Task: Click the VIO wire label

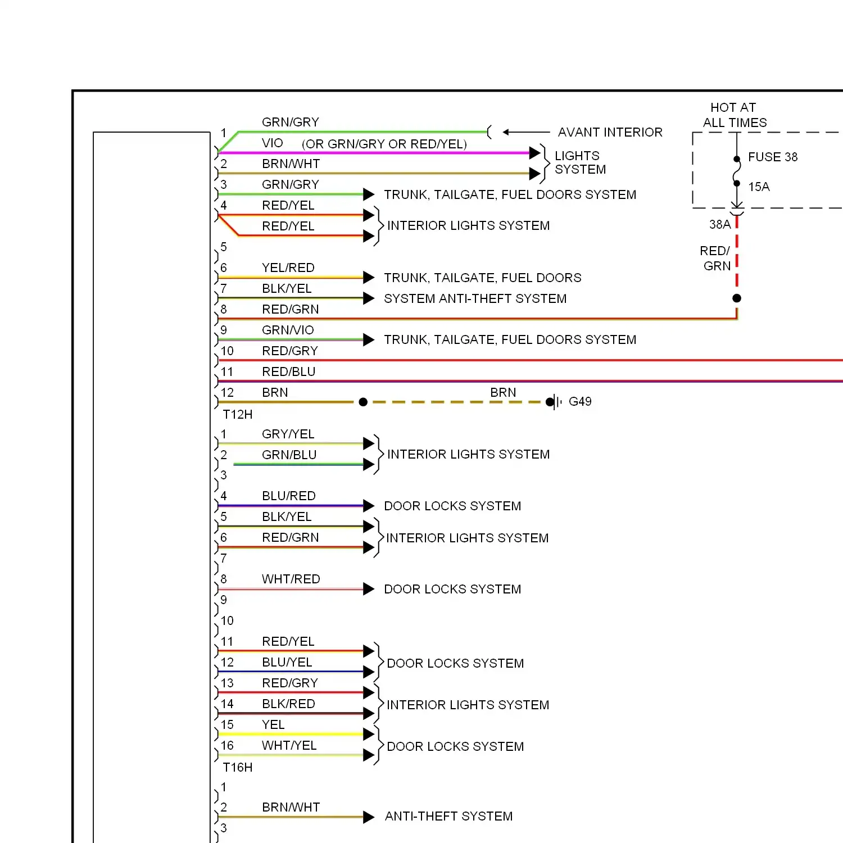Action: (273, 143)
